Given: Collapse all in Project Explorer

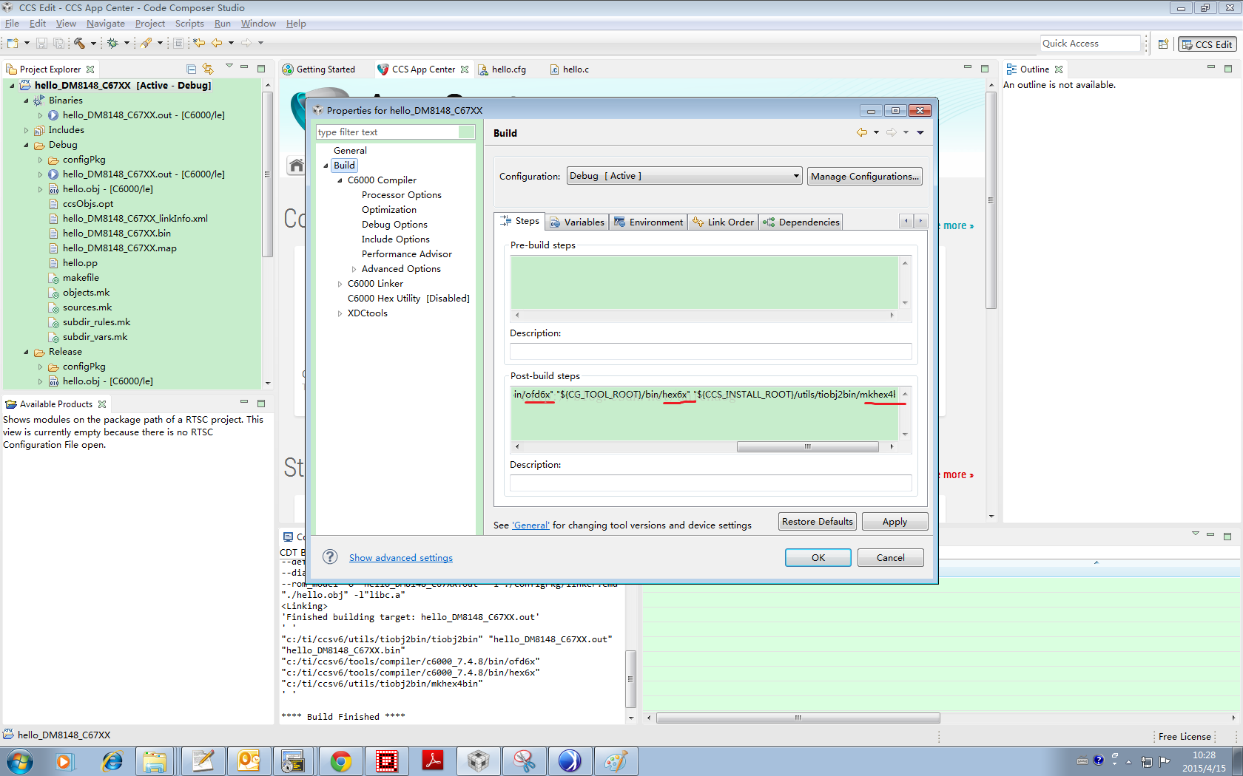Looking at the screenshot, I should [191, 69].
